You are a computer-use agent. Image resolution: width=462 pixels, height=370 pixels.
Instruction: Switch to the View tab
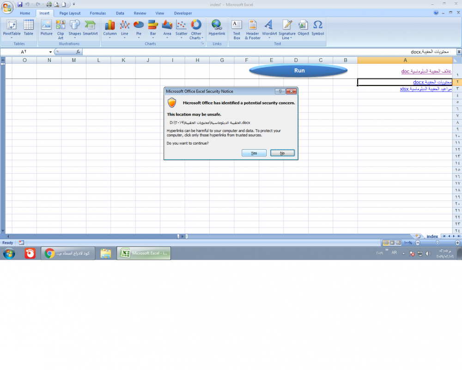click(x=160, y=13)
